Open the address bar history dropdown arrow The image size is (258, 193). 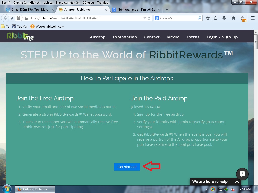145,18
